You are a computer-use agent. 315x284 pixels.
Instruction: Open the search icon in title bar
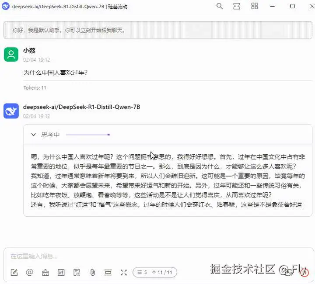(x=220, y=6)
